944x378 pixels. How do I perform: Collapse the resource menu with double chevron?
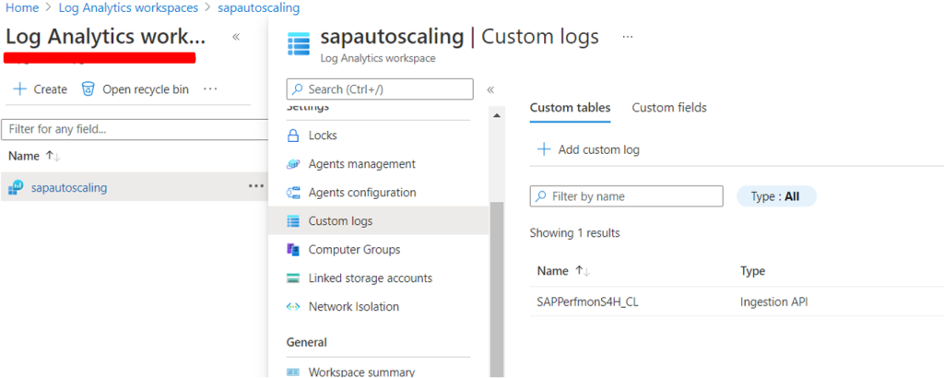coord(490,89)
